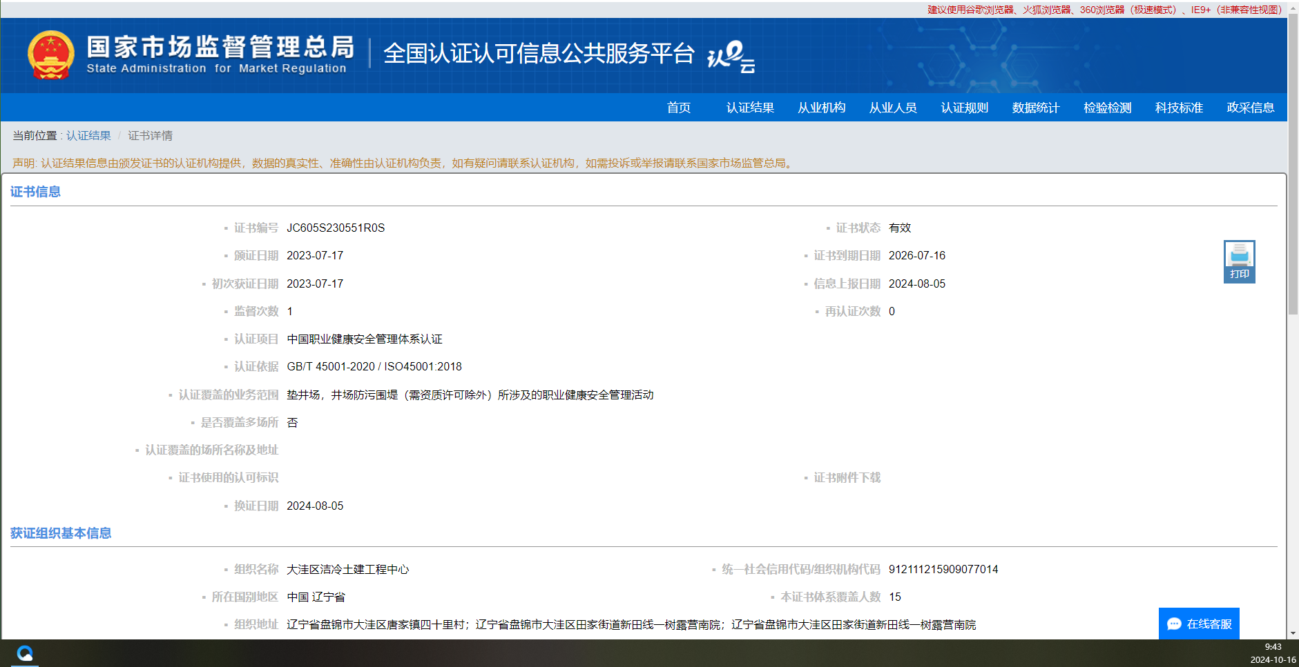Select certificate number JC605S230551R0S
Screen dimensions: 1299x667
tap(336, 228)
